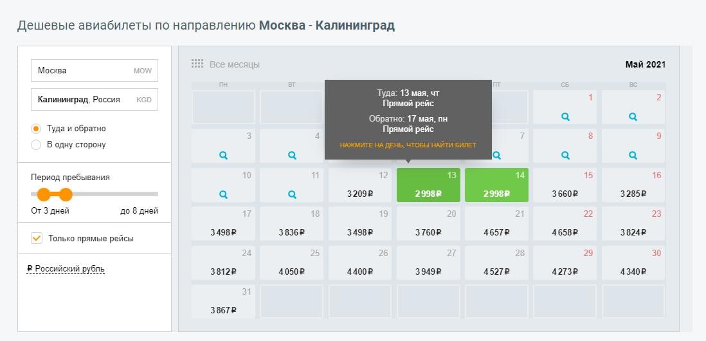The height and width of the screenshot is (341, 706).
Task: Select May 25 priced 4 050 ₽
Action: [x=292, y=263]
